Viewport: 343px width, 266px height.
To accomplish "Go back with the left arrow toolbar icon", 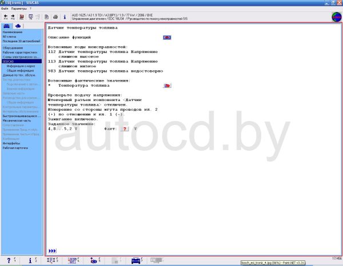I will 6,17.
